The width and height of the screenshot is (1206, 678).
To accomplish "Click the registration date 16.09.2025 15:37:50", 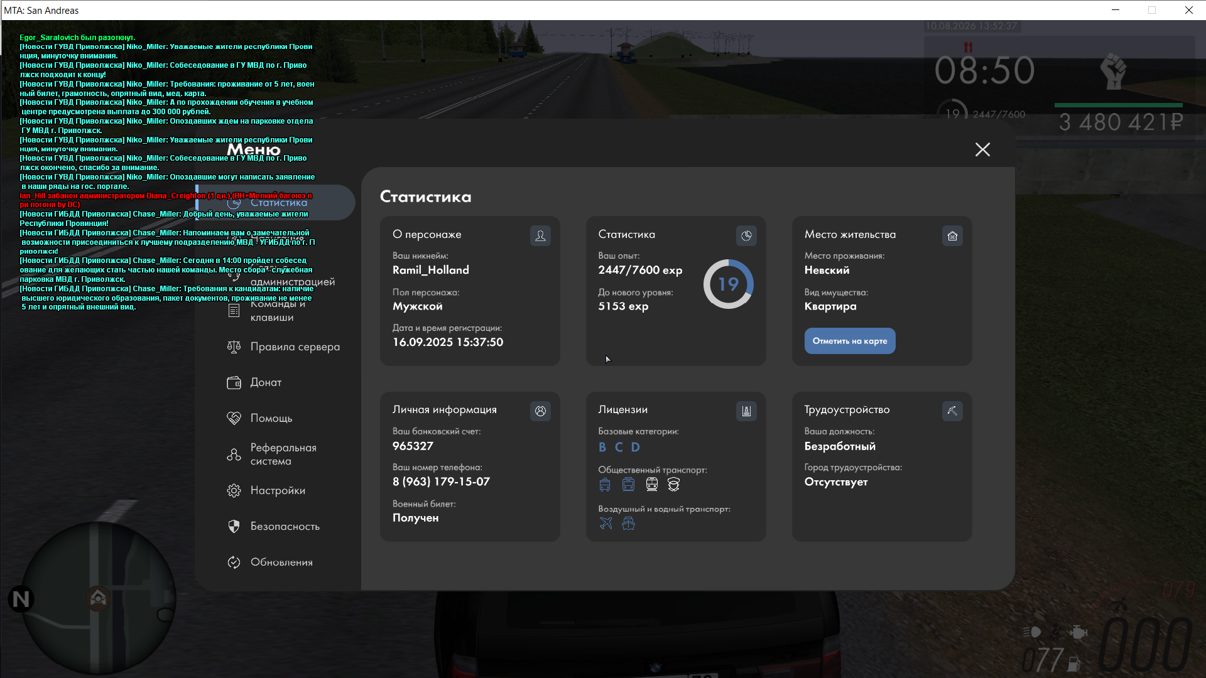I will tap(448, 342).
